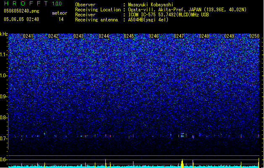The image size is (264, 168).
Task: Click the 'Receiving antenna' label
Action: [97, 20]
